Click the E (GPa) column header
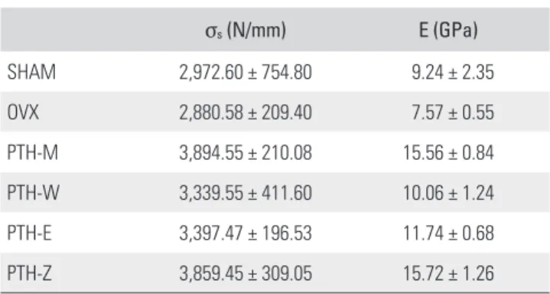Viewport: 550px width, 294px height. click(x=448, y=31)
